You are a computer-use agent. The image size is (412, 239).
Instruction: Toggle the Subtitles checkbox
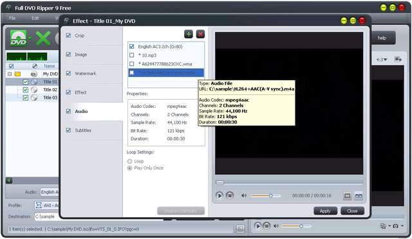(x=68, y=130)
